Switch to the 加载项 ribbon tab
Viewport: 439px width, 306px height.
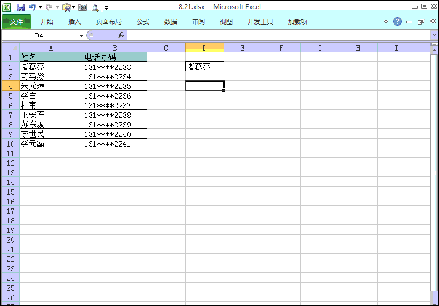click(x=298, y=21)
